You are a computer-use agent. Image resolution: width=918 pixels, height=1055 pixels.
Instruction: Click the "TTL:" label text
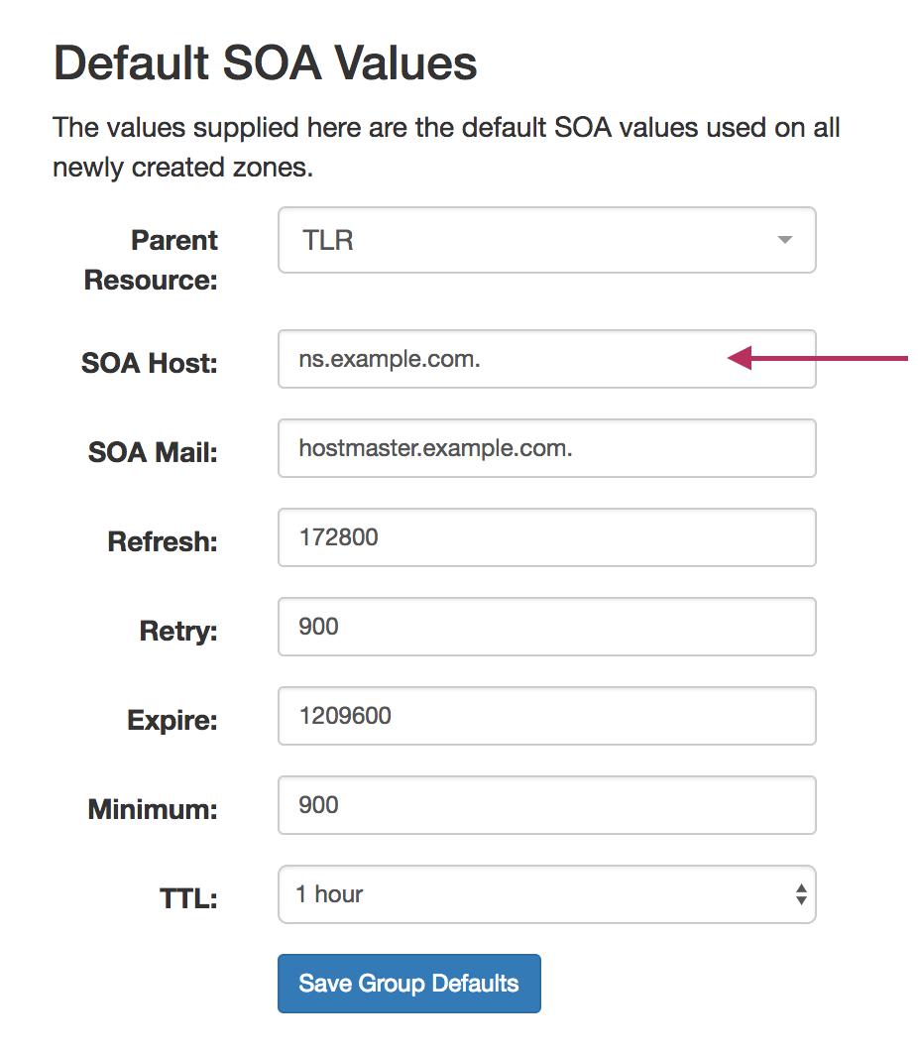pos(188,899)
